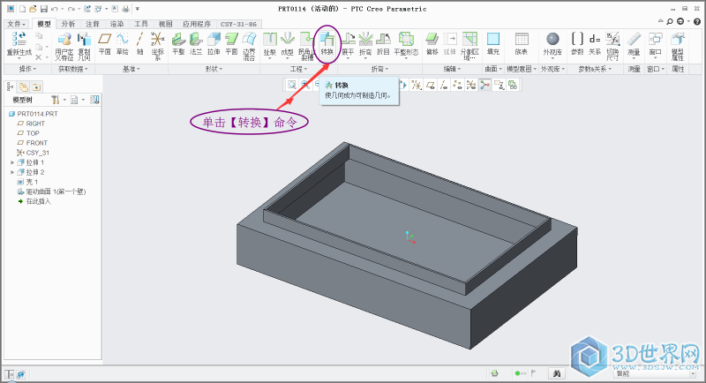
Task: Open 关系 (Relations) d= tool
Action: (595, 43)
